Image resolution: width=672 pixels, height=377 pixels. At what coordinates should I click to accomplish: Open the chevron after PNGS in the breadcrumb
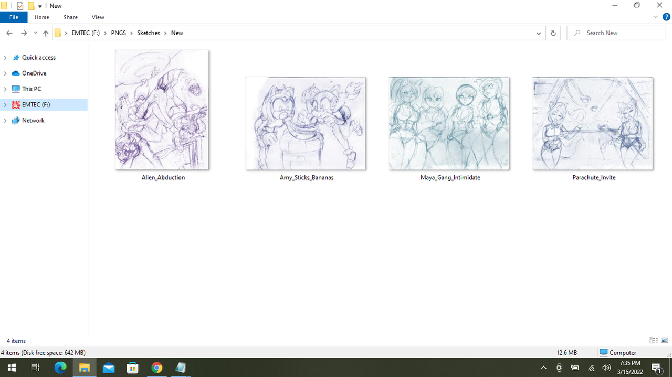coord(132,33)
